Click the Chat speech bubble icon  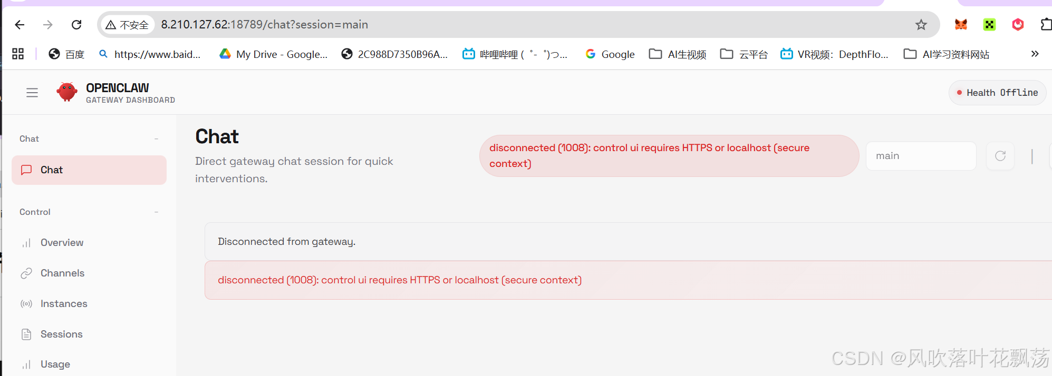[x=26, y=170]
